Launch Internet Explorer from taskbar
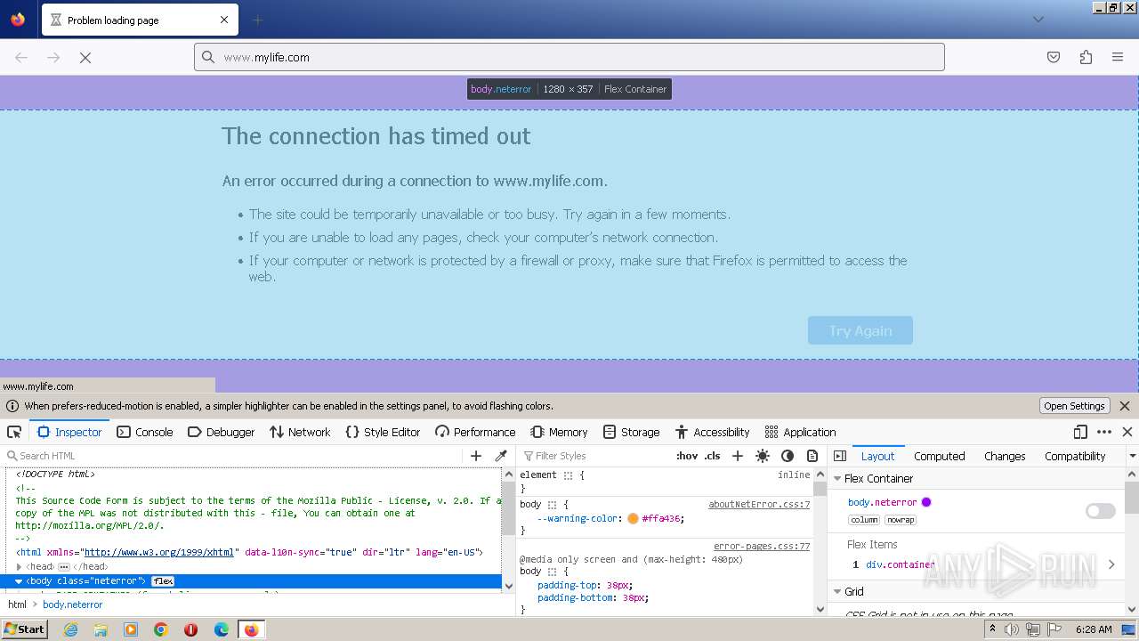The width and height of the screenshot is (1139, 641). tap(70, 629)
